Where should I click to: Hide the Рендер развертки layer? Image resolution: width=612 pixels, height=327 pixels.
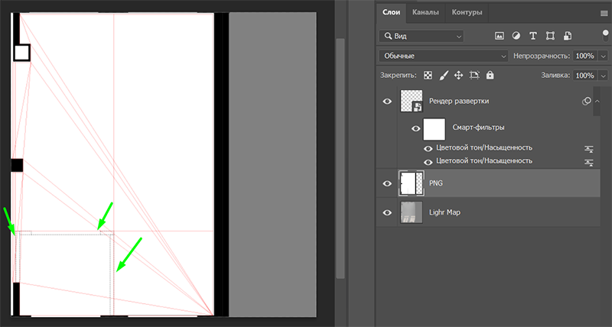[387, 102]
